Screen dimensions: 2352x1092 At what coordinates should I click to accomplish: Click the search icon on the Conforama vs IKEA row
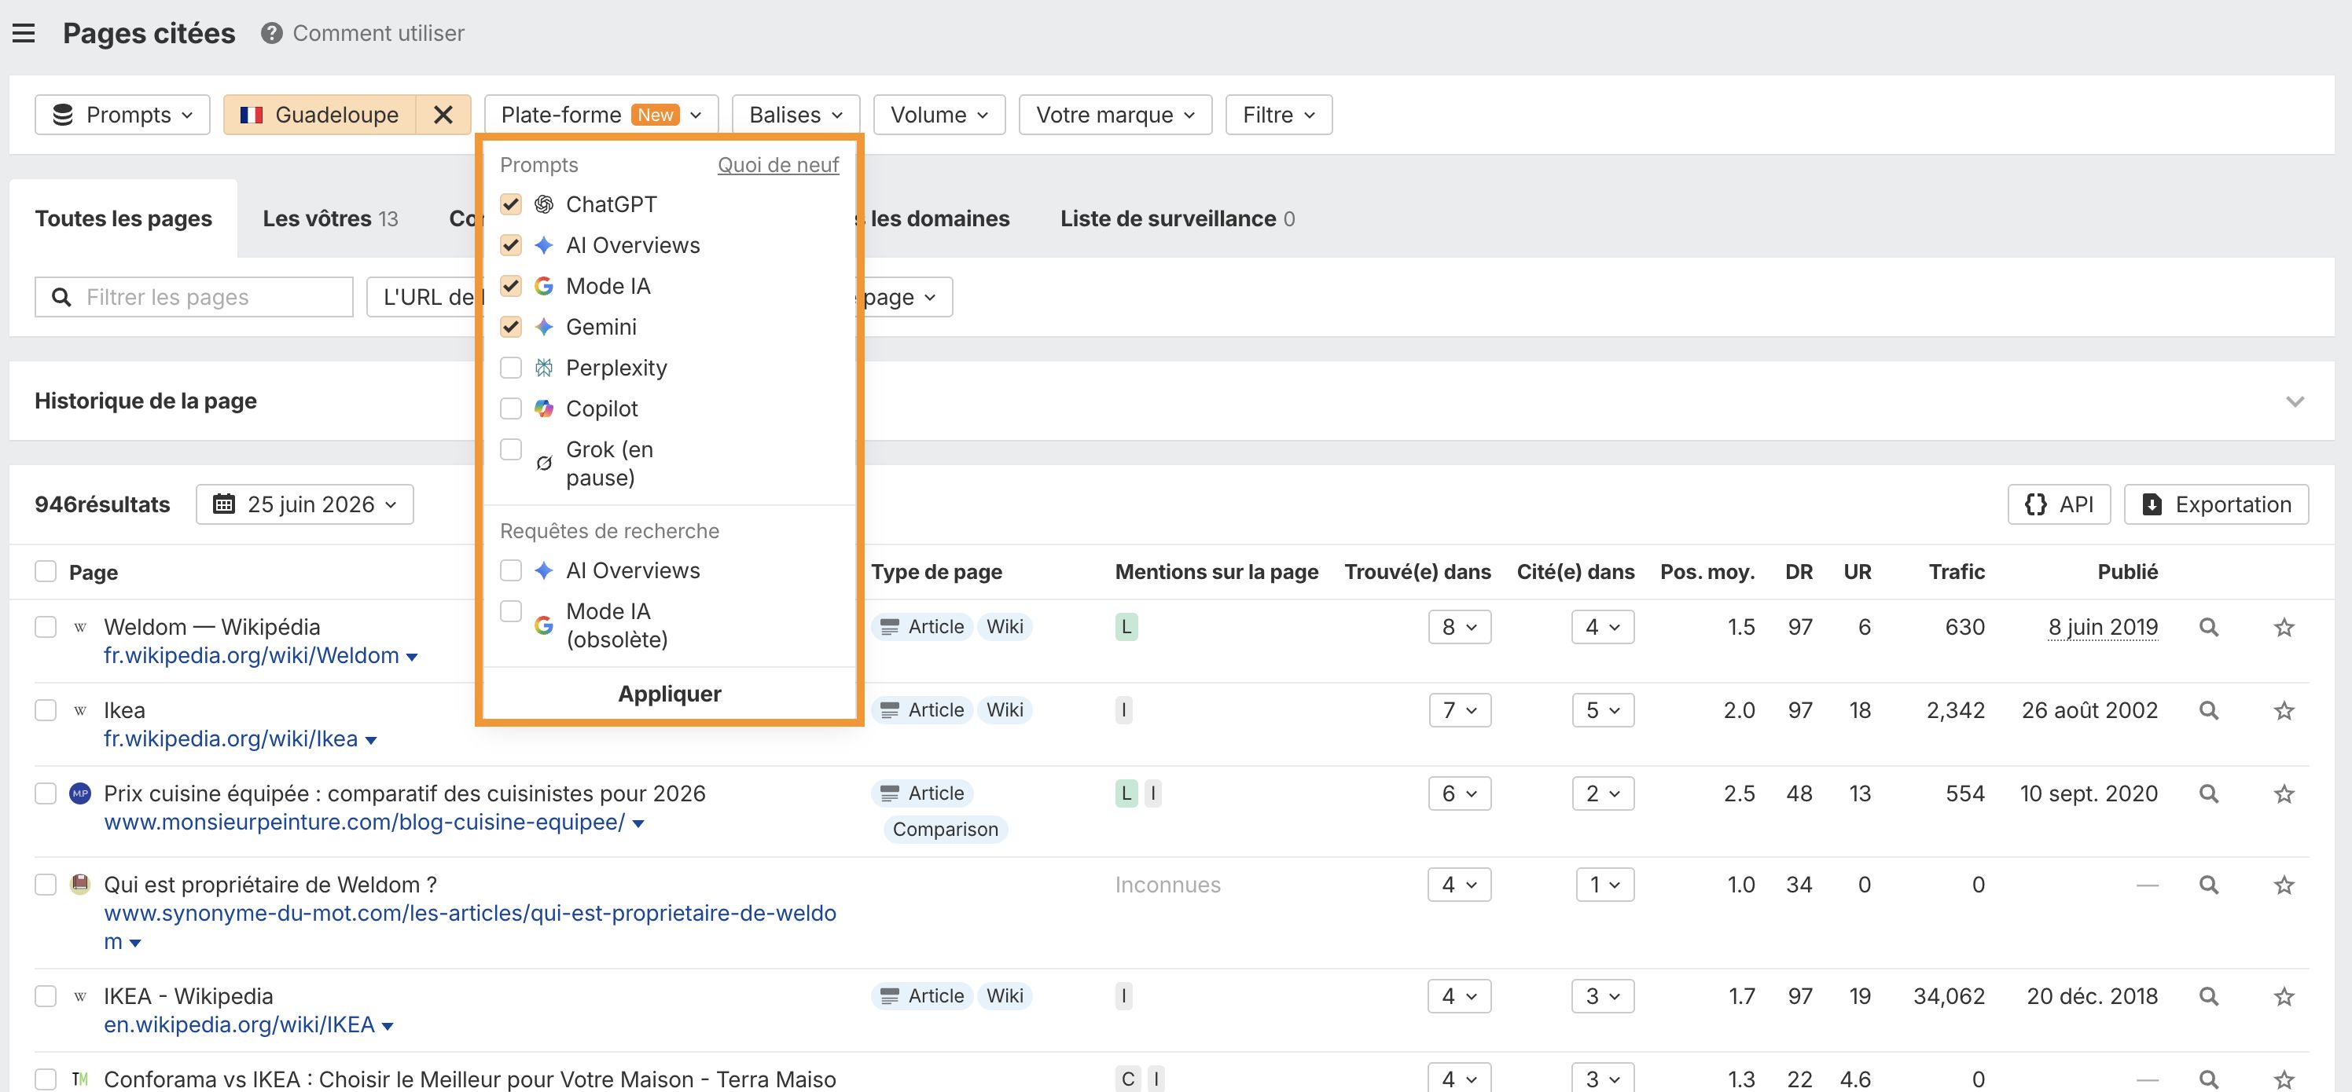click(x=2209, y=1079)
